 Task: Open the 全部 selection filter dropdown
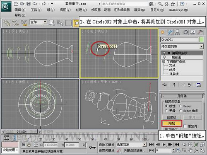coord(45,22)
